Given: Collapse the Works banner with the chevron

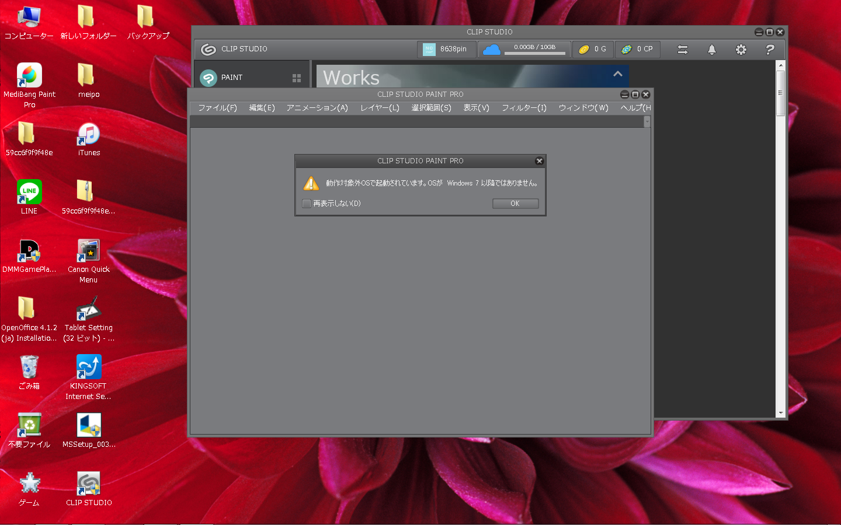Looking at the screenshot, I should (618, 74).
